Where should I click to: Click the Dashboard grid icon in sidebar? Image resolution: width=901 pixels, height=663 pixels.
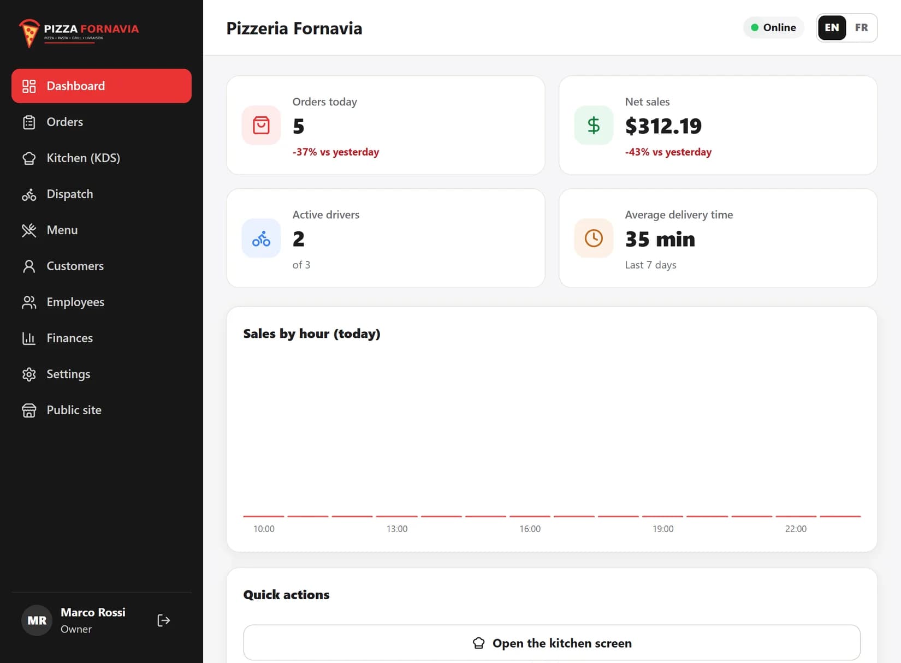point(29,86)
